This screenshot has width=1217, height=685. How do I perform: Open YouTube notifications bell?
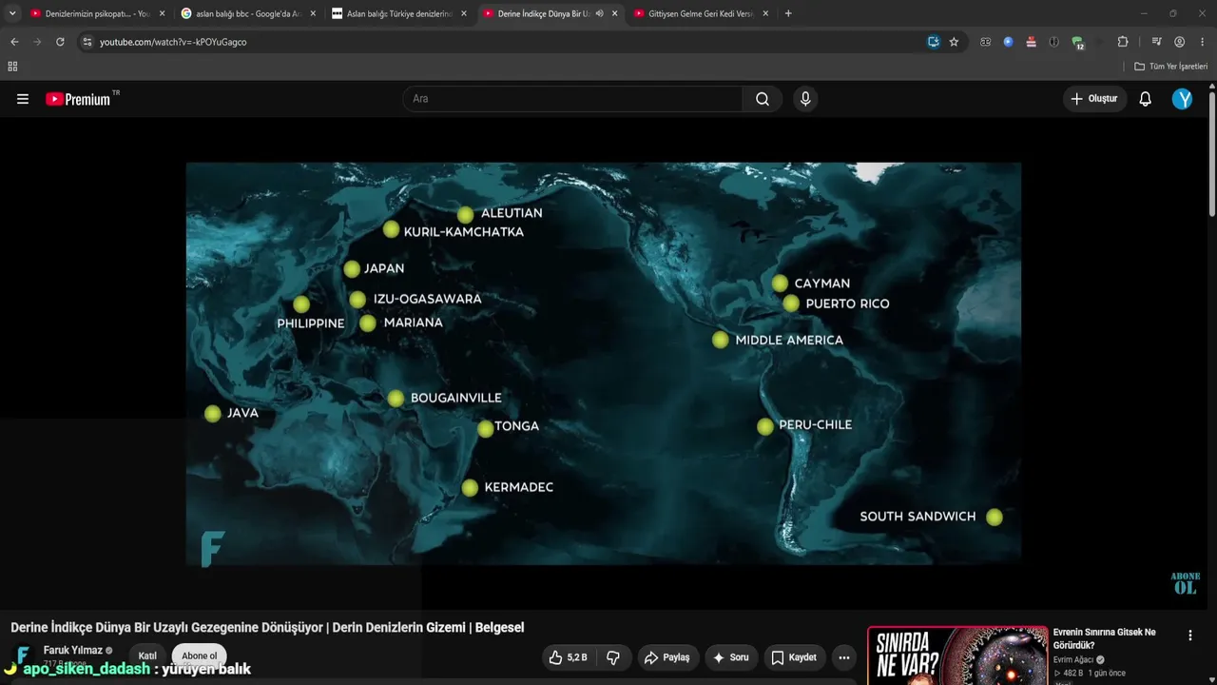[x=1146, y=99]
